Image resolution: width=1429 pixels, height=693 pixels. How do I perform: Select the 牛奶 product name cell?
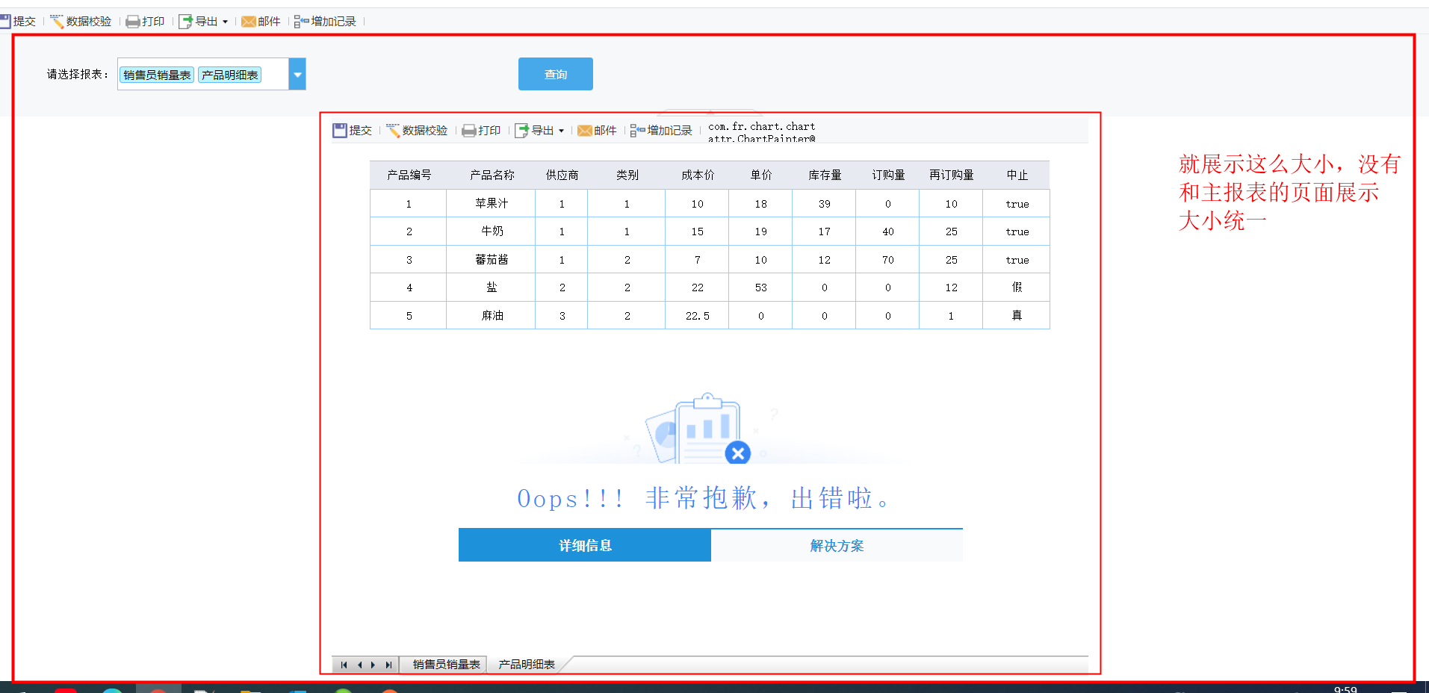(492, 231)
